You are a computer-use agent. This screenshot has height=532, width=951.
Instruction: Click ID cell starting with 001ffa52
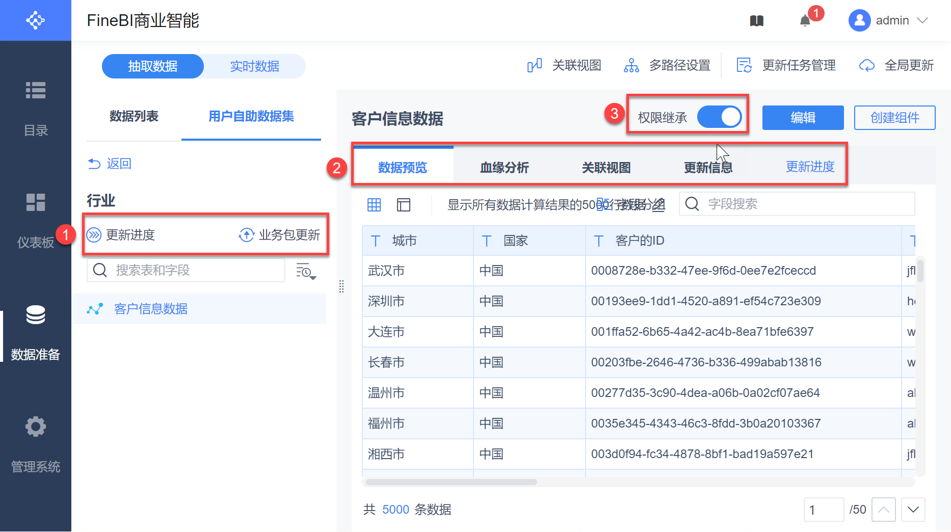point(744,332)
